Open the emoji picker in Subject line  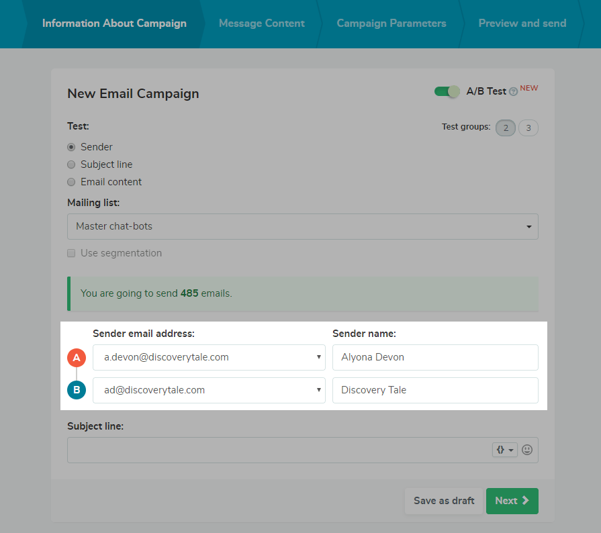click(x=527, y=450)
